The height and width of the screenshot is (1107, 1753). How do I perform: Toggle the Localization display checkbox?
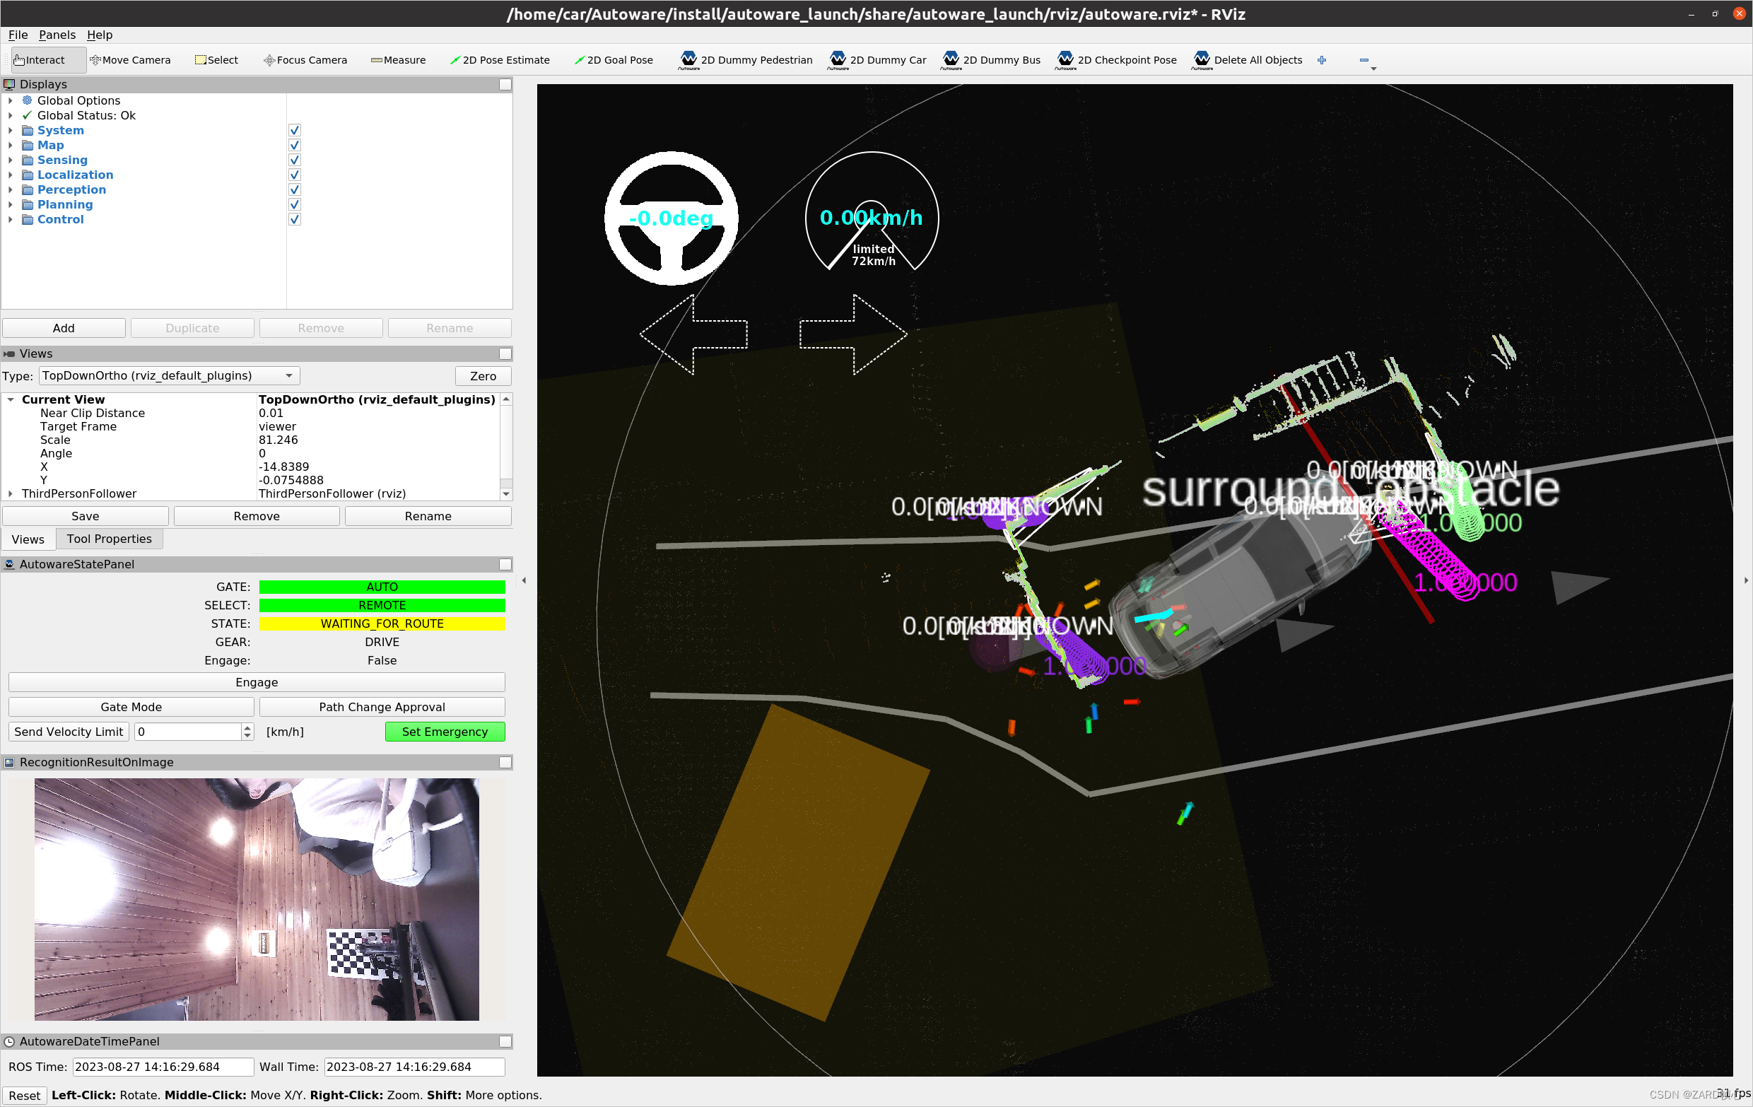(x=294, y=175)
